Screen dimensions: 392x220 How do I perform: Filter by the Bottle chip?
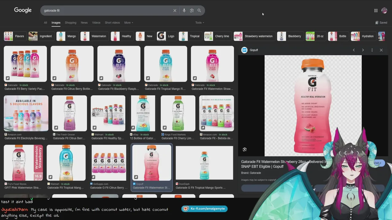pos(338,36)
